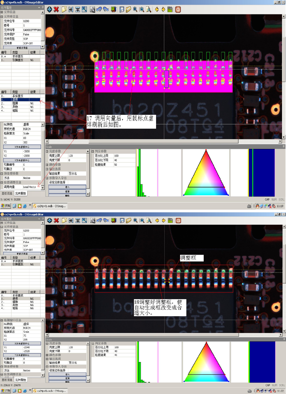Collapse 预处理参数 section in upper window
This screenshot has width=286, height=394.
(2, 173)
